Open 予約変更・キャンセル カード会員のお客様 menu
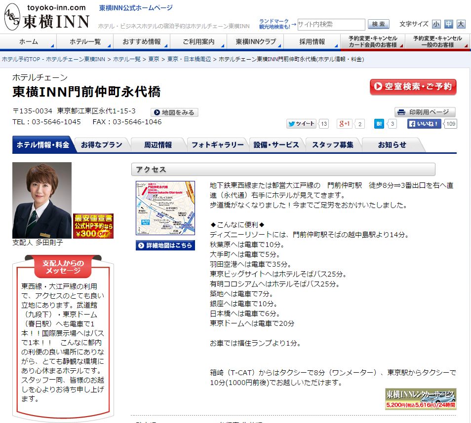Screen dimensions: 471x423 (373, 42)
